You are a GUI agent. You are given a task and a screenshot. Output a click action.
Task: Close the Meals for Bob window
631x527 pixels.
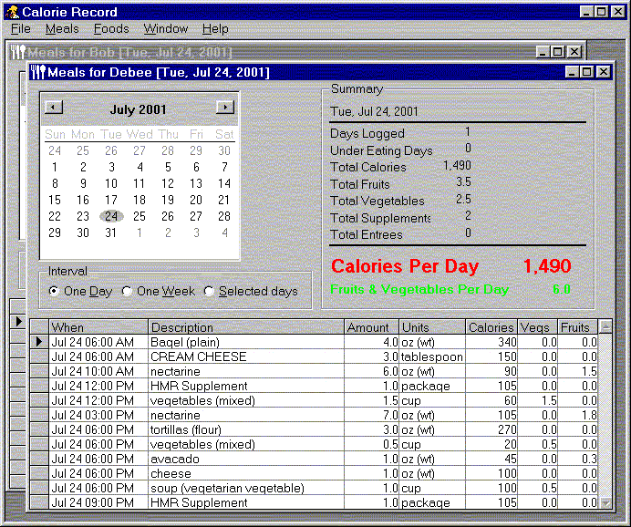(x=574, y=52)
